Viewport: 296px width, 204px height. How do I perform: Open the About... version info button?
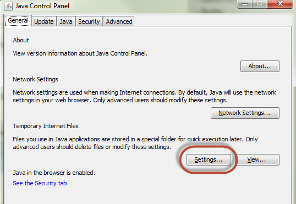point(260,66)
